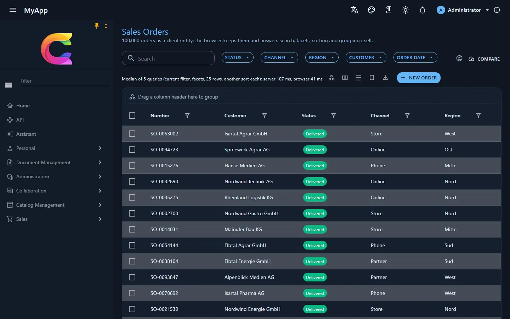Focus the sidebar Filter input
The width and height of the screenshot is (510, 319).
click(64, 81)
